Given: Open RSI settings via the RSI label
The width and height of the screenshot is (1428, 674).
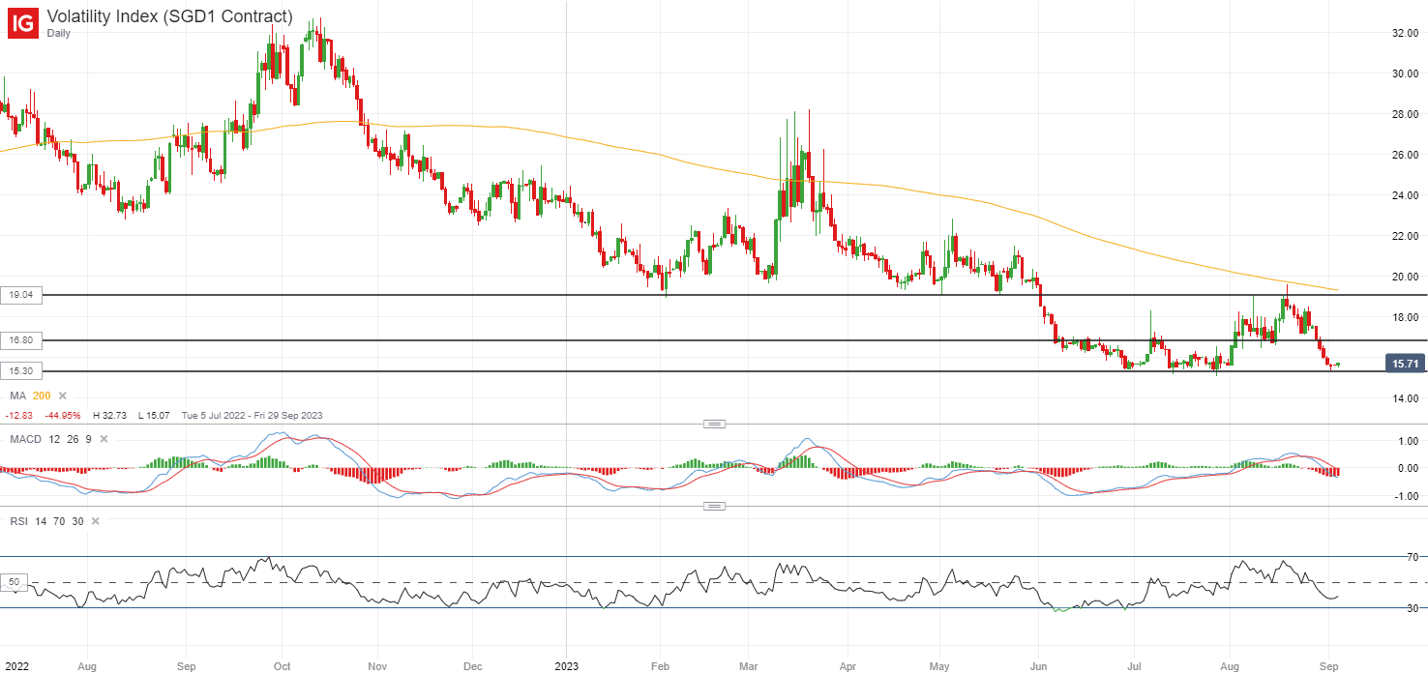Looking at the screenshot, I should click(x=18, y=521).
